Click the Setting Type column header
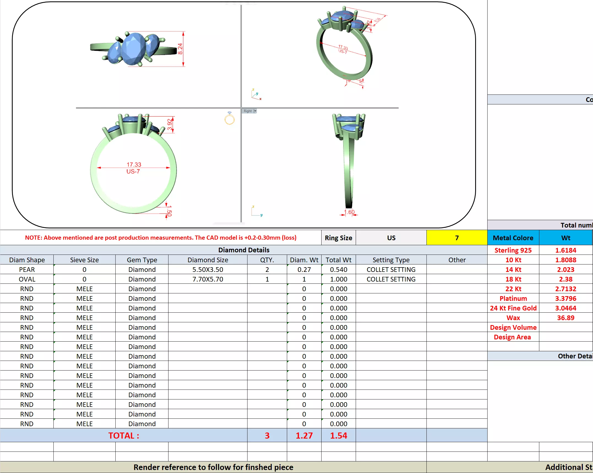 coord(391,260)
